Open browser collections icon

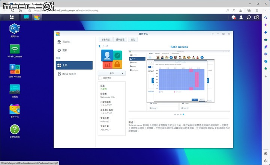tap(249, 10)
